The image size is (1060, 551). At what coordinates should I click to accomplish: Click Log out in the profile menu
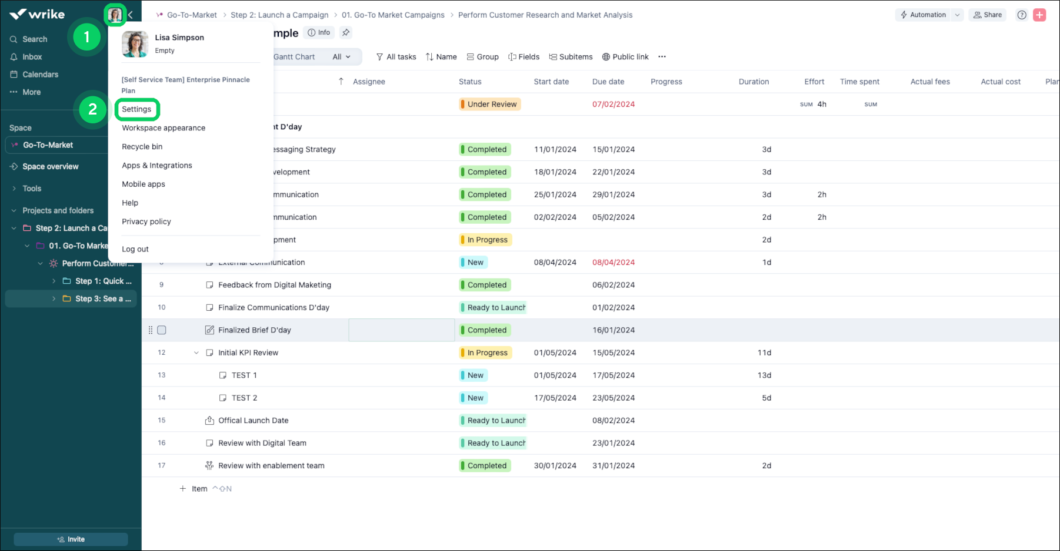pos(135,249)
